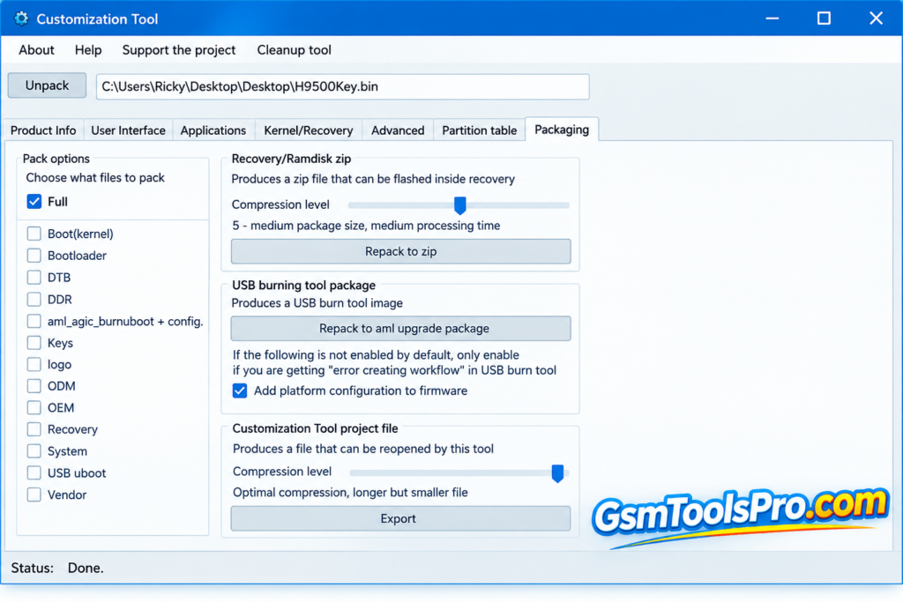Uncheck Add platform configuration to firmware
The height and width of the screenshot is (602, 903).
240,390
